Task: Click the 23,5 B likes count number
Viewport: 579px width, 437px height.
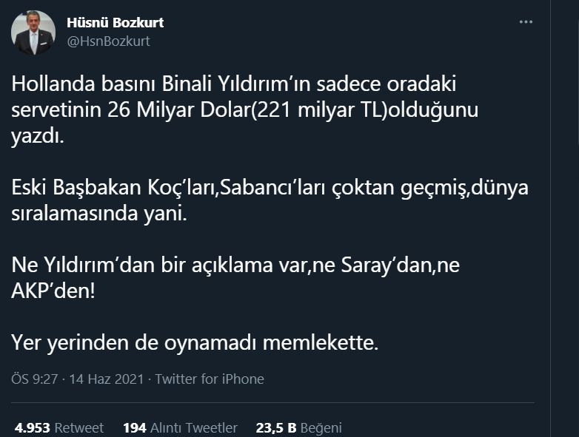Action: [x=276, y=427]
